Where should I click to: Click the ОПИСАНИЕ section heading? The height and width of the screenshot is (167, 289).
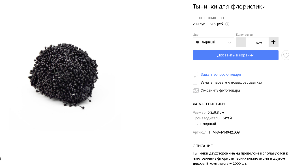click(203, 146)
